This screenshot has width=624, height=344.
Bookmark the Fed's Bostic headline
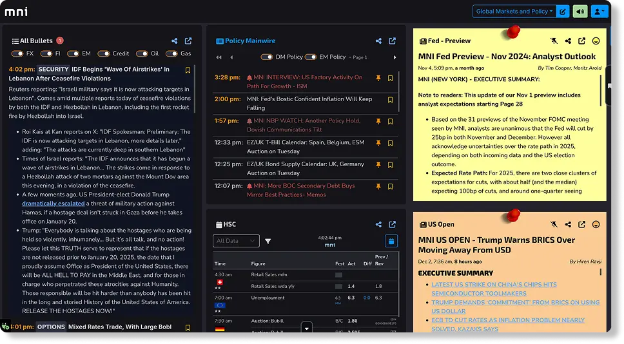[391, 100]
